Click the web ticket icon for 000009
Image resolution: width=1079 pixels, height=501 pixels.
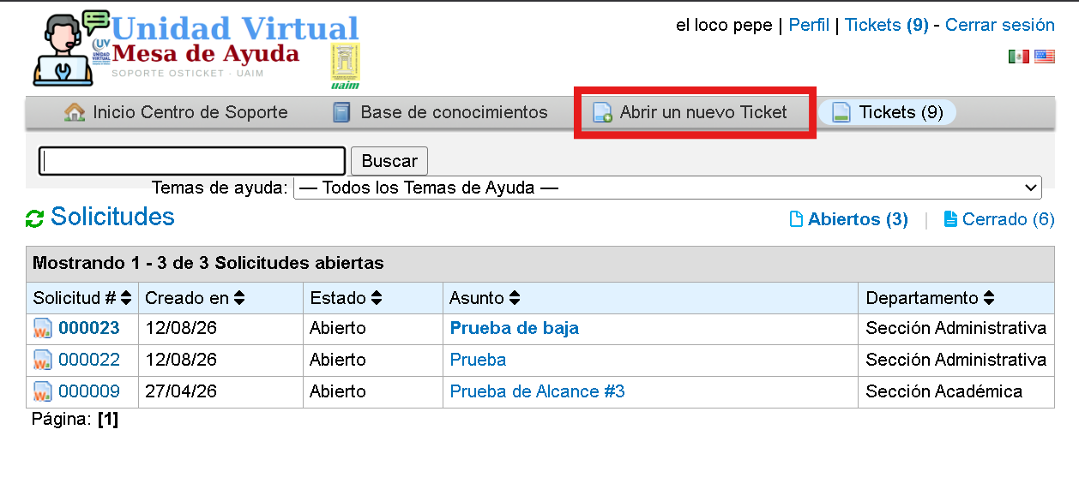coord(43,392)
